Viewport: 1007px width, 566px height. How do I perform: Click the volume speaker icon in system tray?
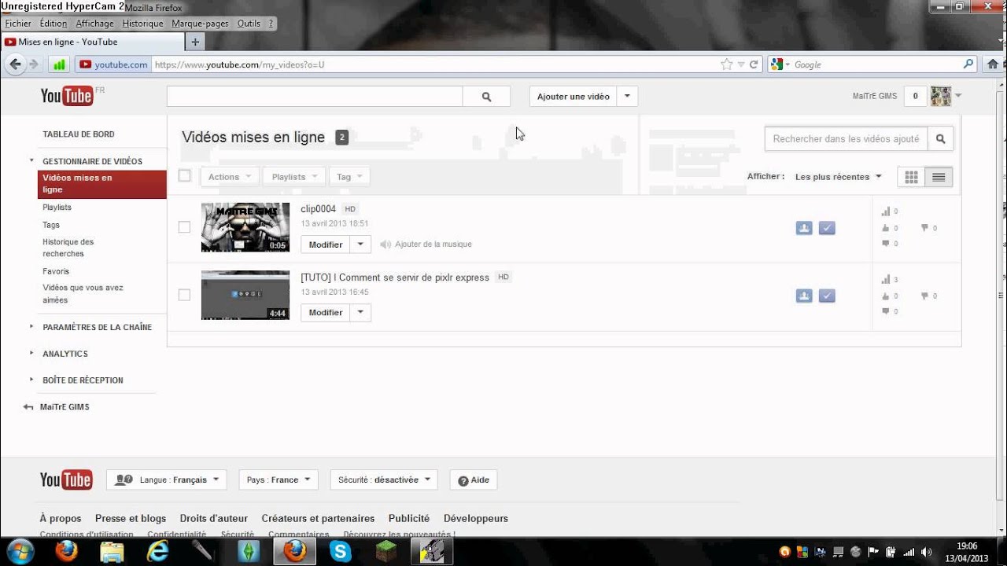point(926,552)
